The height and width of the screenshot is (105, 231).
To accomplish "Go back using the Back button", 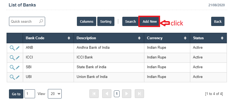I will pos(218,21).
